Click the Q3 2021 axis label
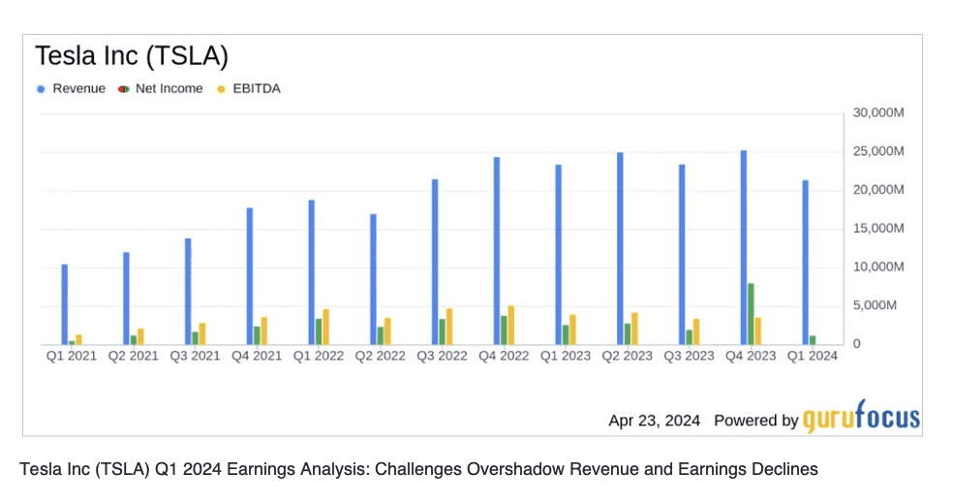Screen dimensions: 953x504 click(195, 356)
